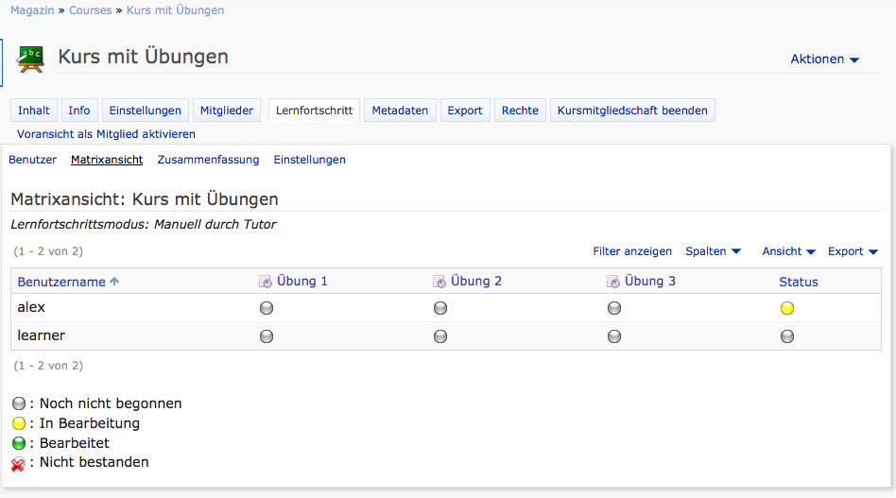896x498 pixels.
Task: Click the Übung 3 column exercise icon
Action: [x=613, y=282]
